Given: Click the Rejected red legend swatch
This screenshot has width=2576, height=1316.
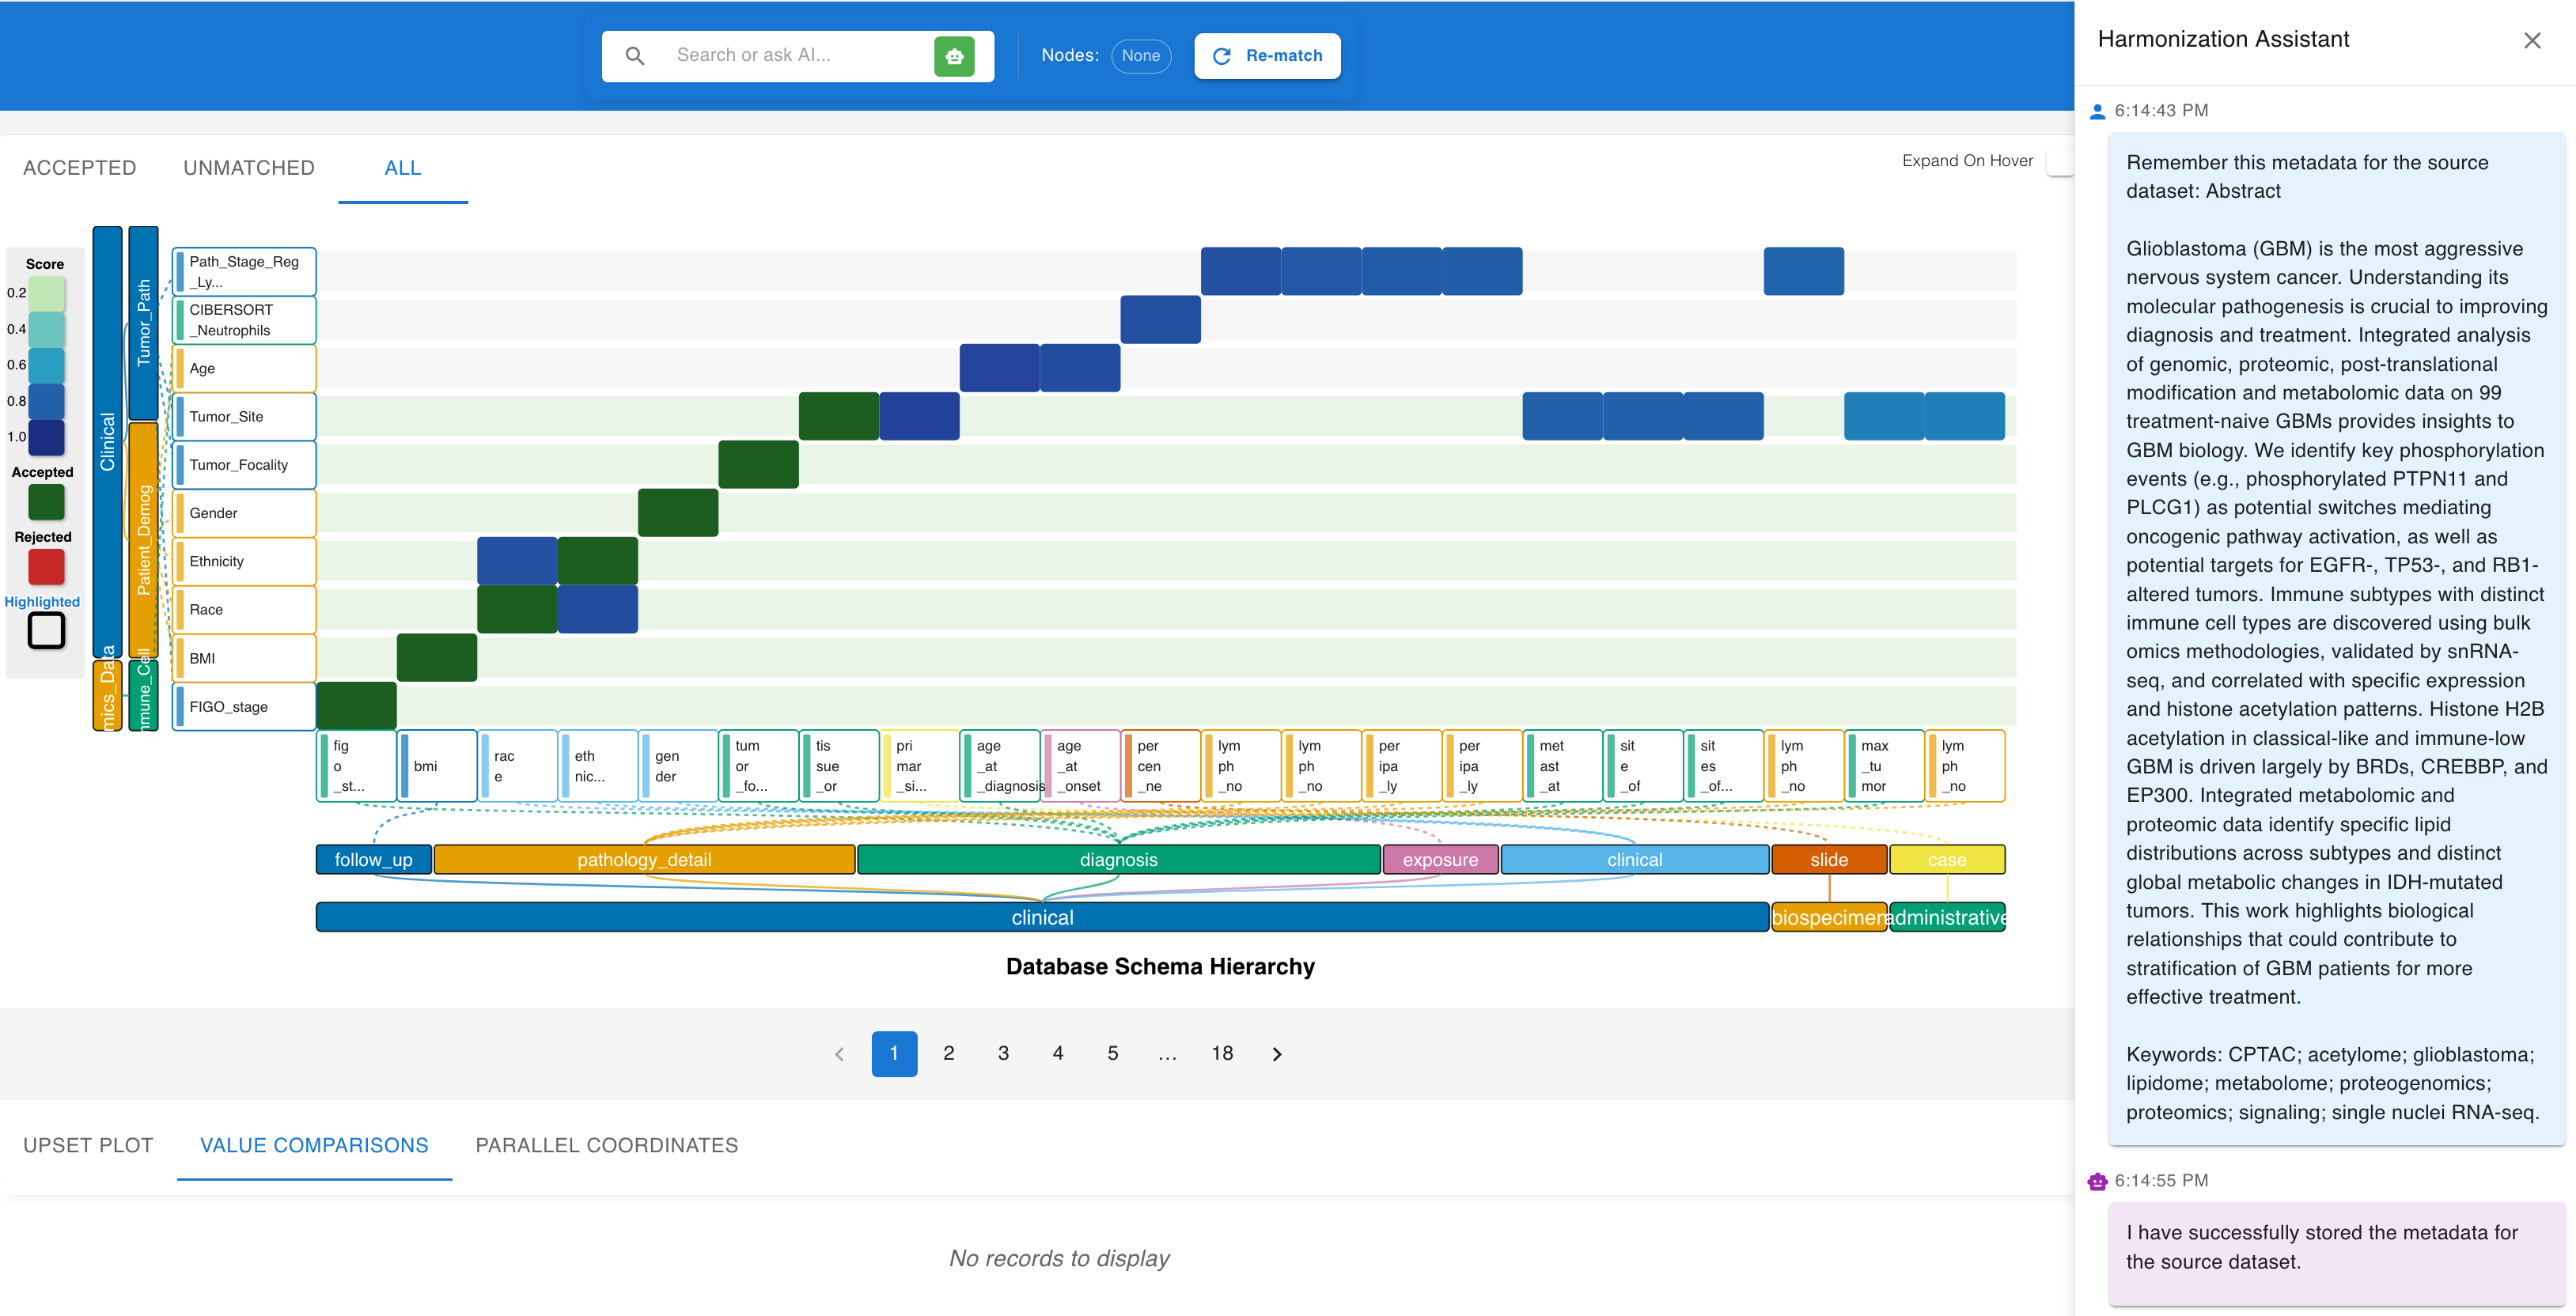Looking at the screenshot, I should [x=46, y=567].
